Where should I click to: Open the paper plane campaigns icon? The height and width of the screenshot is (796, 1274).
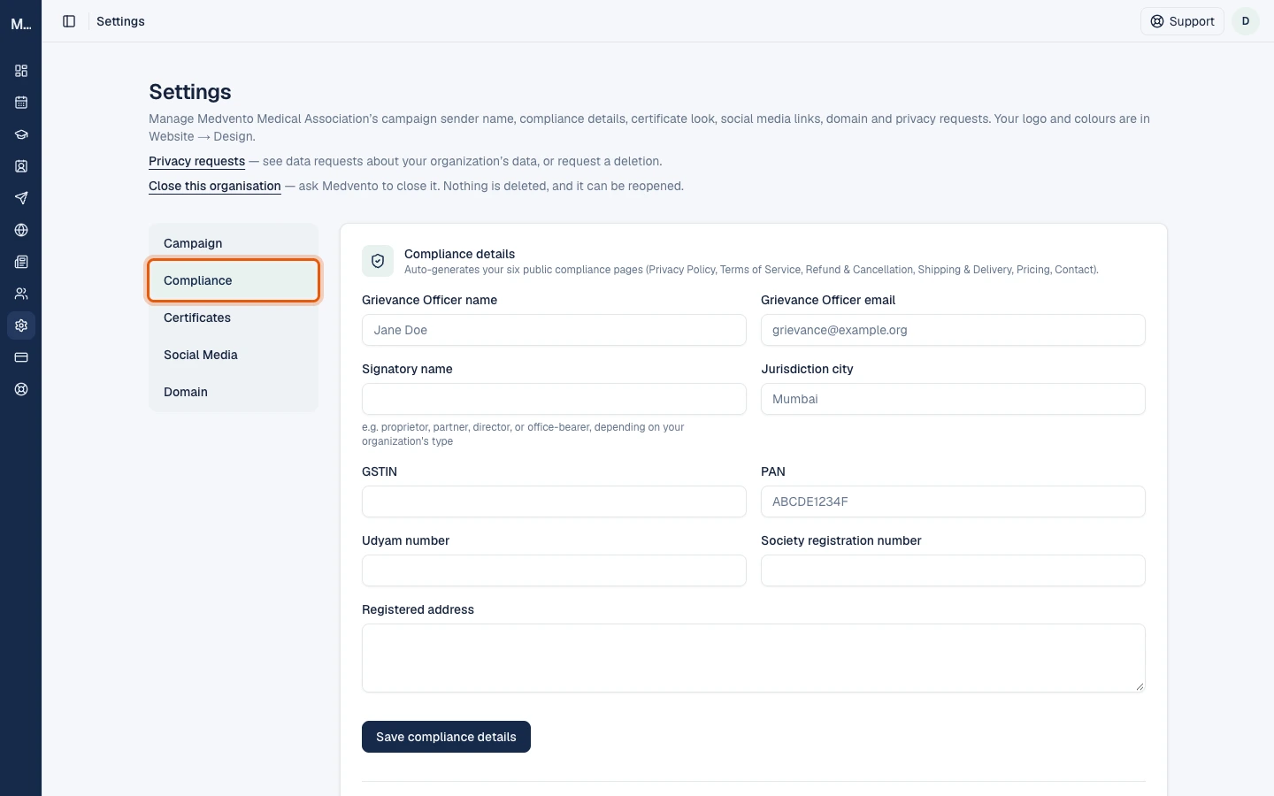click(21, 198)
